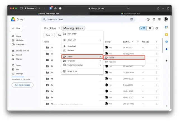
Task: Click My Drive breadcrumb
Action: tap(50, 28)
